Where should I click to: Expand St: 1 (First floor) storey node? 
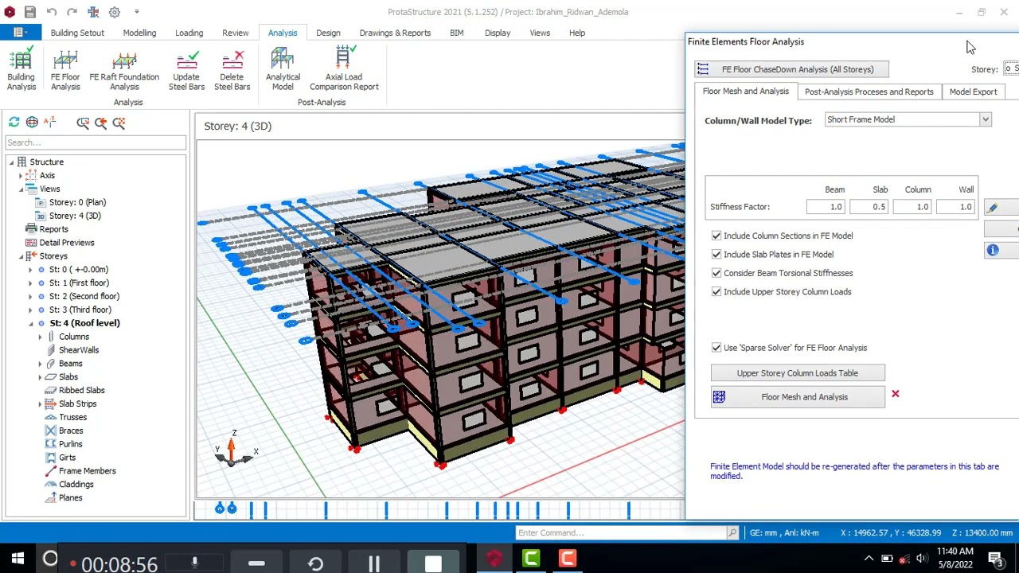(30, 283)
